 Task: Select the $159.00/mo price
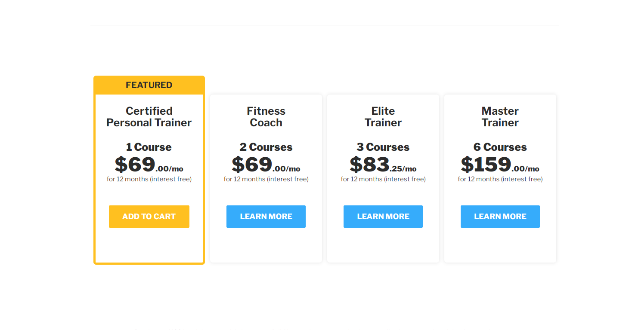click(x=500, y=165)
